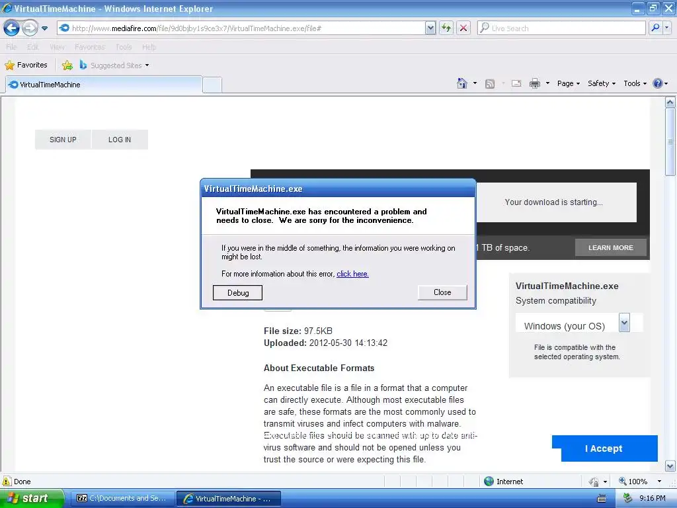Open search provider options dropdown

tap(666, 28)
